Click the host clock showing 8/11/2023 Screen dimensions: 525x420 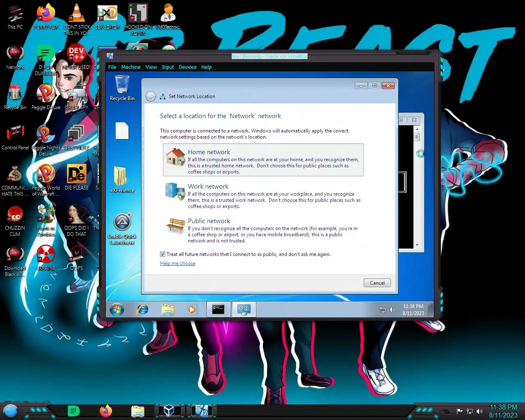503,411
